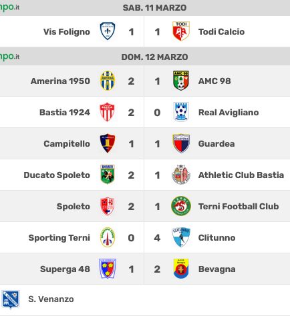Open the Superga 48 team name
Image resolution: width=290 pixels, height=316 pixels.
pos(65,269)
